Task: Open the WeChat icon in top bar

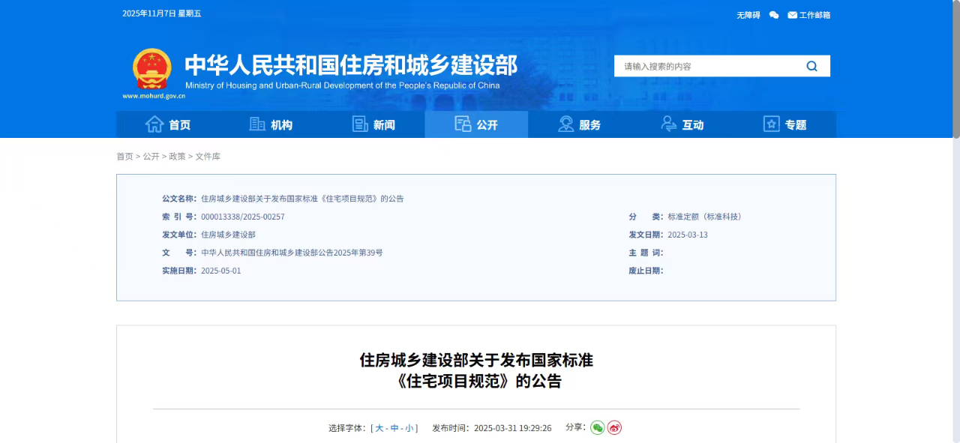Action: [x=774, y=15]
